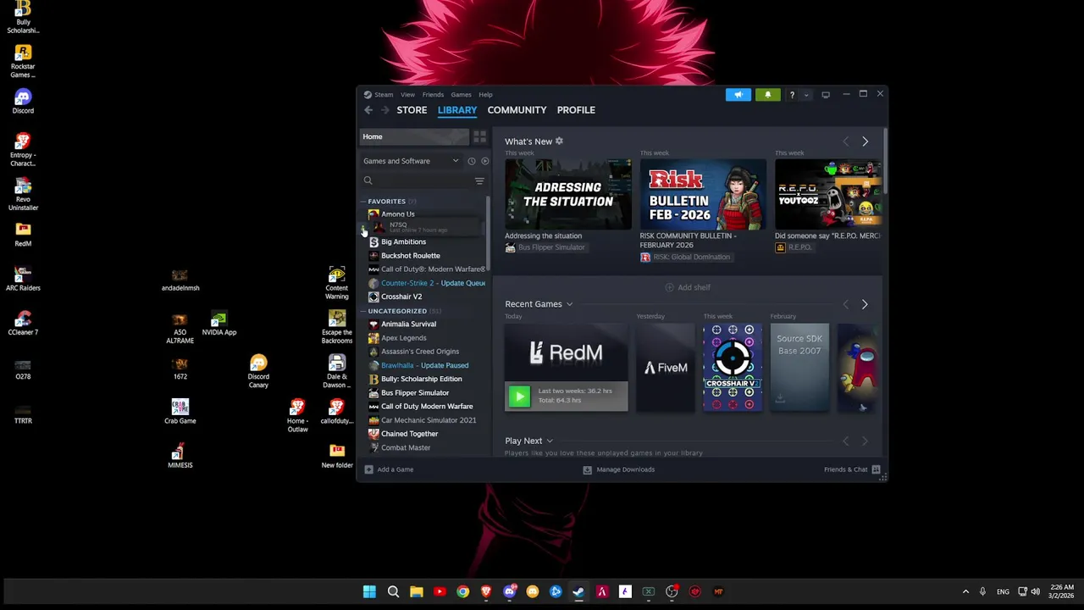Open advanced library filter options icon
Image resolution: width=1084 pixels, height=610 pixels.
tap(479, 180)
